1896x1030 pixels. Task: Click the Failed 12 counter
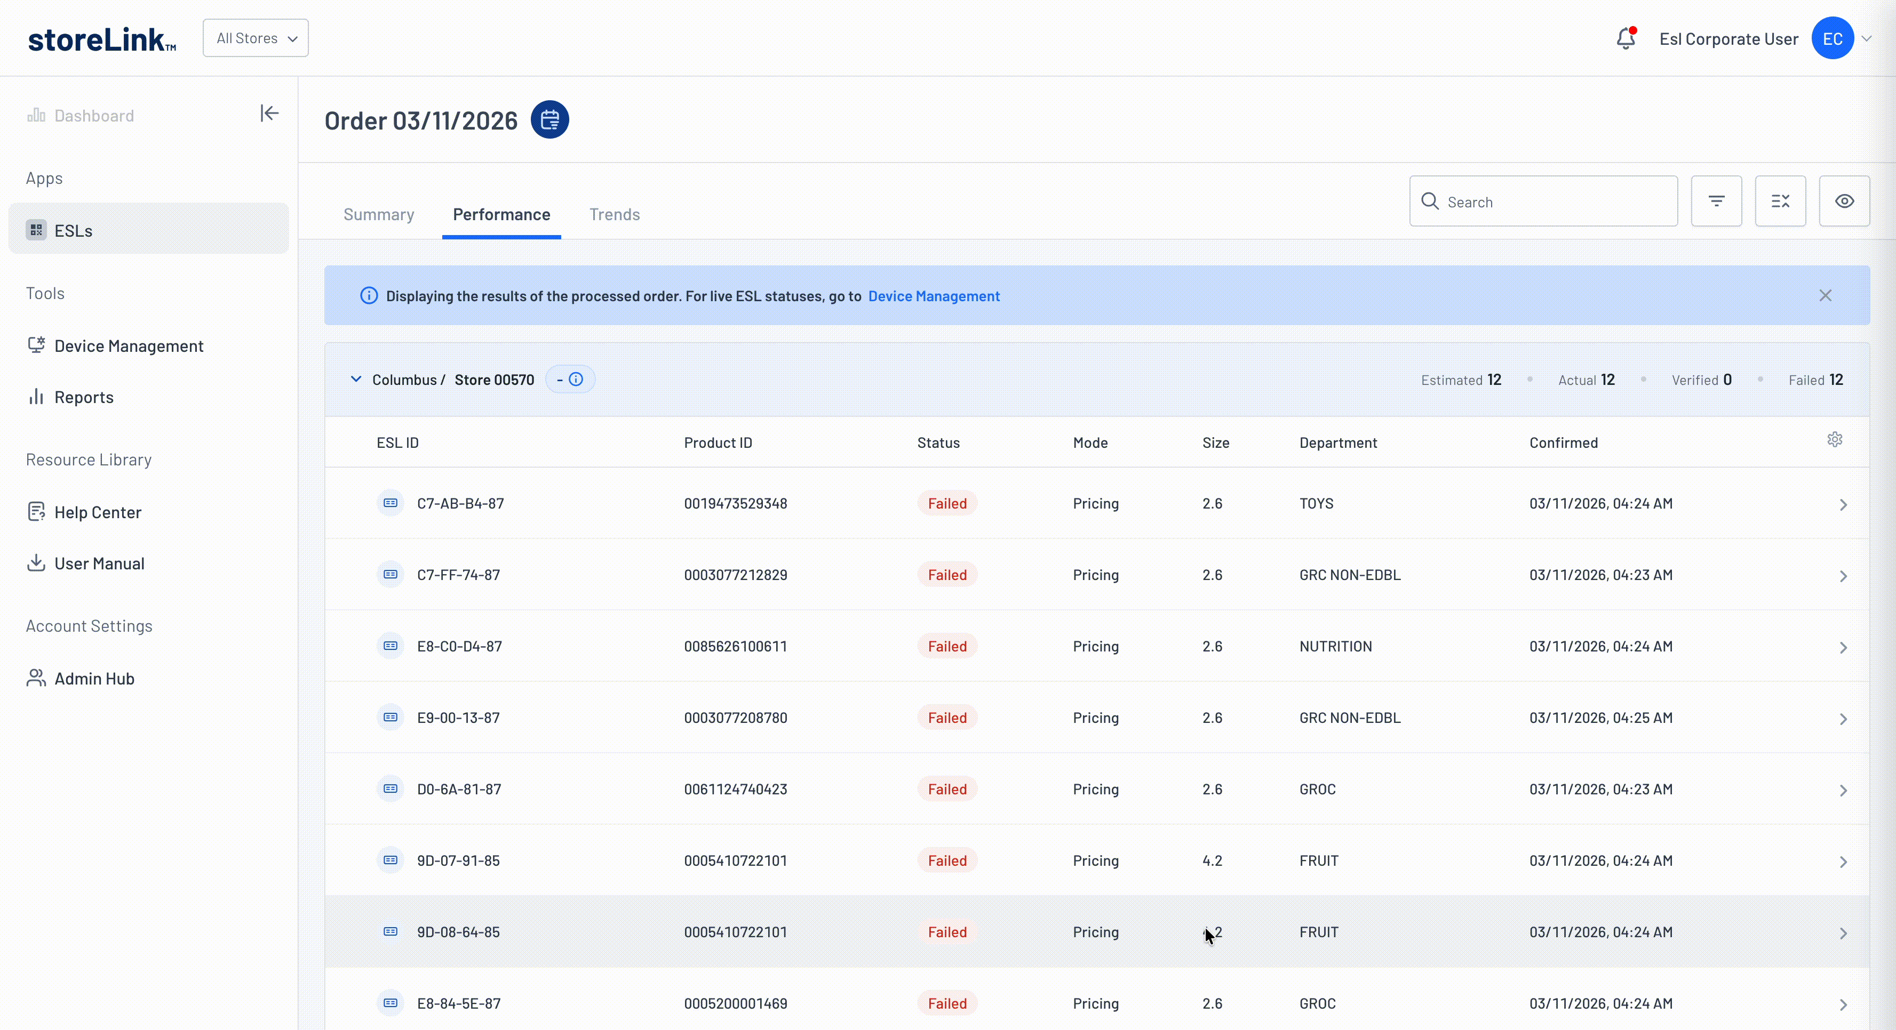pyautogui.click(x=1816, y=380)
